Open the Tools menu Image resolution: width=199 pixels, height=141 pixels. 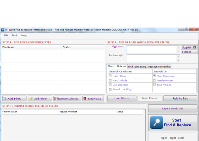click(15, 35)
